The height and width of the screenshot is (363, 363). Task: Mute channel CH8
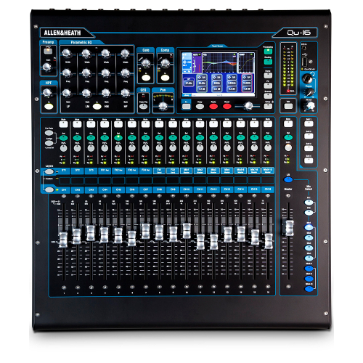click(159, 124)
